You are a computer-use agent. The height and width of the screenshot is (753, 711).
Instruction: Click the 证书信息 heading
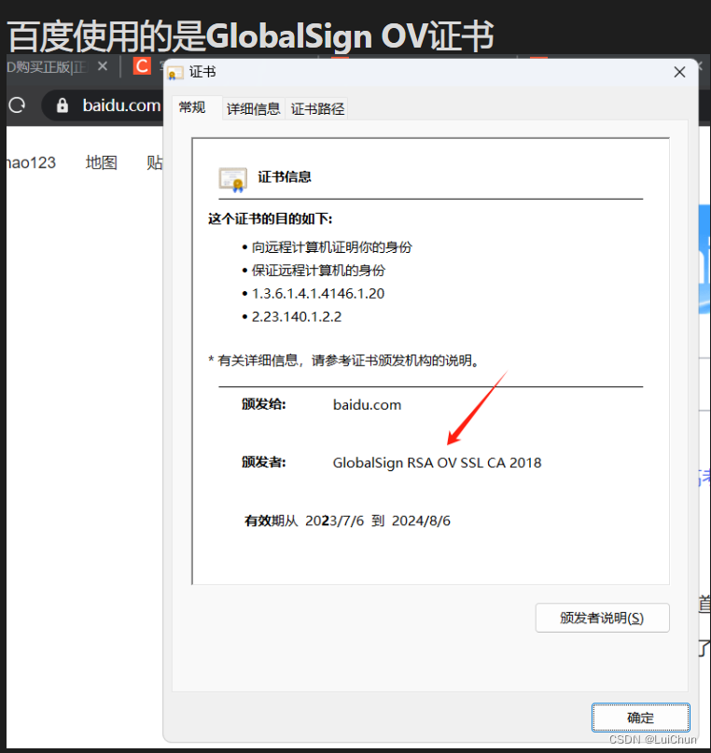pyautogui.click(x=285, y=176)
